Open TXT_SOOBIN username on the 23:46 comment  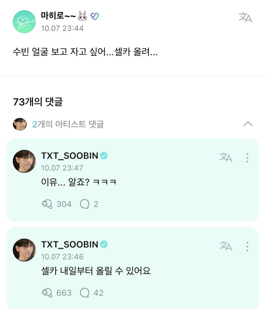click(x=70, y=245)
